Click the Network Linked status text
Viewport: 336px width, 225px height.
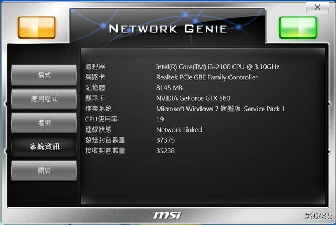(179, 130)
